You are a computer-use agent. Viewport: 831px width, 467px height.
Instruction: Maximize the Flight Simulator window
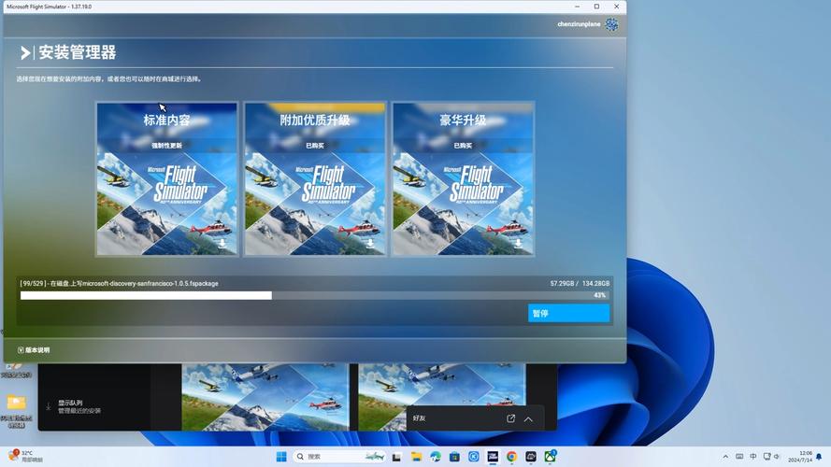pyautogui.click(x=596, y=7)
